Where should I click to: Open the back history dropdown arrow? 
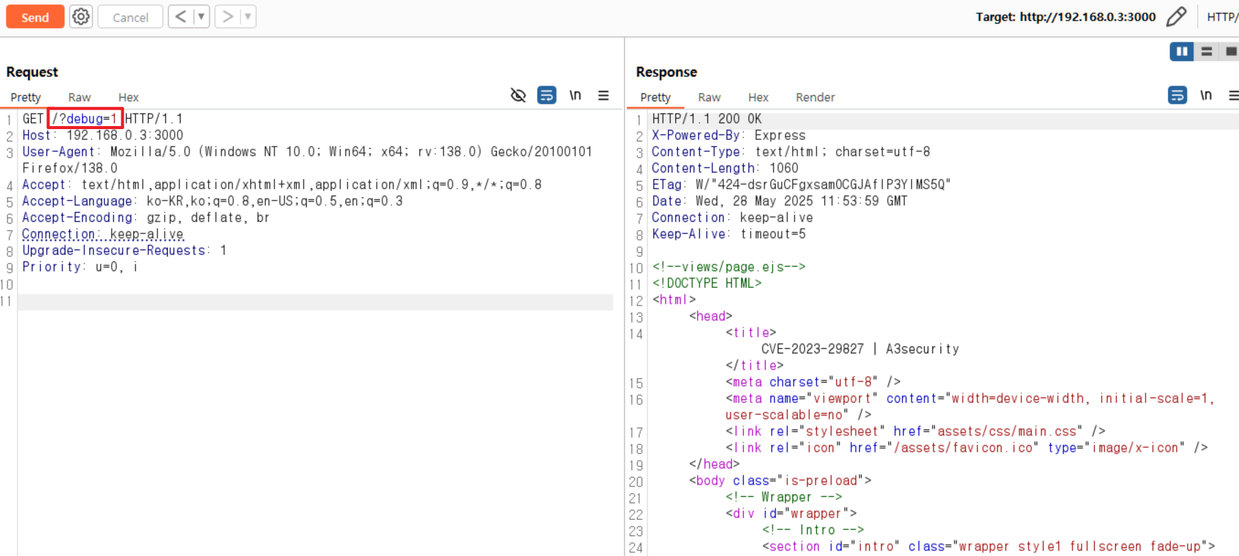point(201,16)
